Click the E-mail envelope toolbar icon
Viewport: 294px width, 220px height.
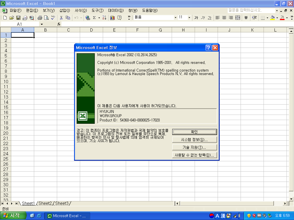click(25, 18)
